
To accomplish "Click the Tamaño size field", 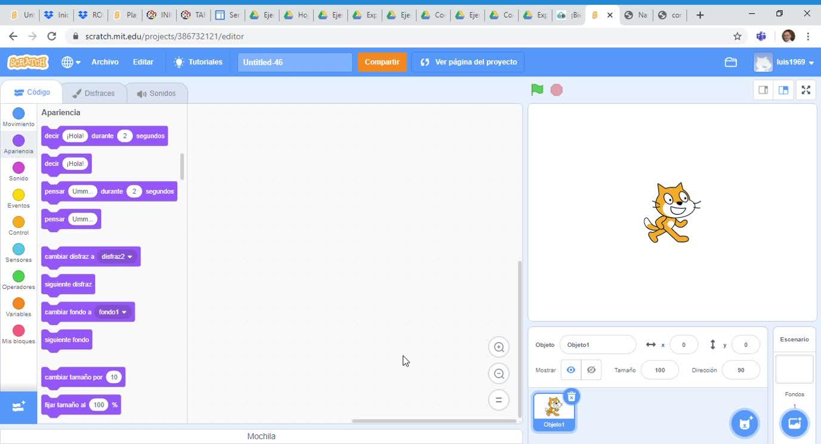I will tap(660, 370).
